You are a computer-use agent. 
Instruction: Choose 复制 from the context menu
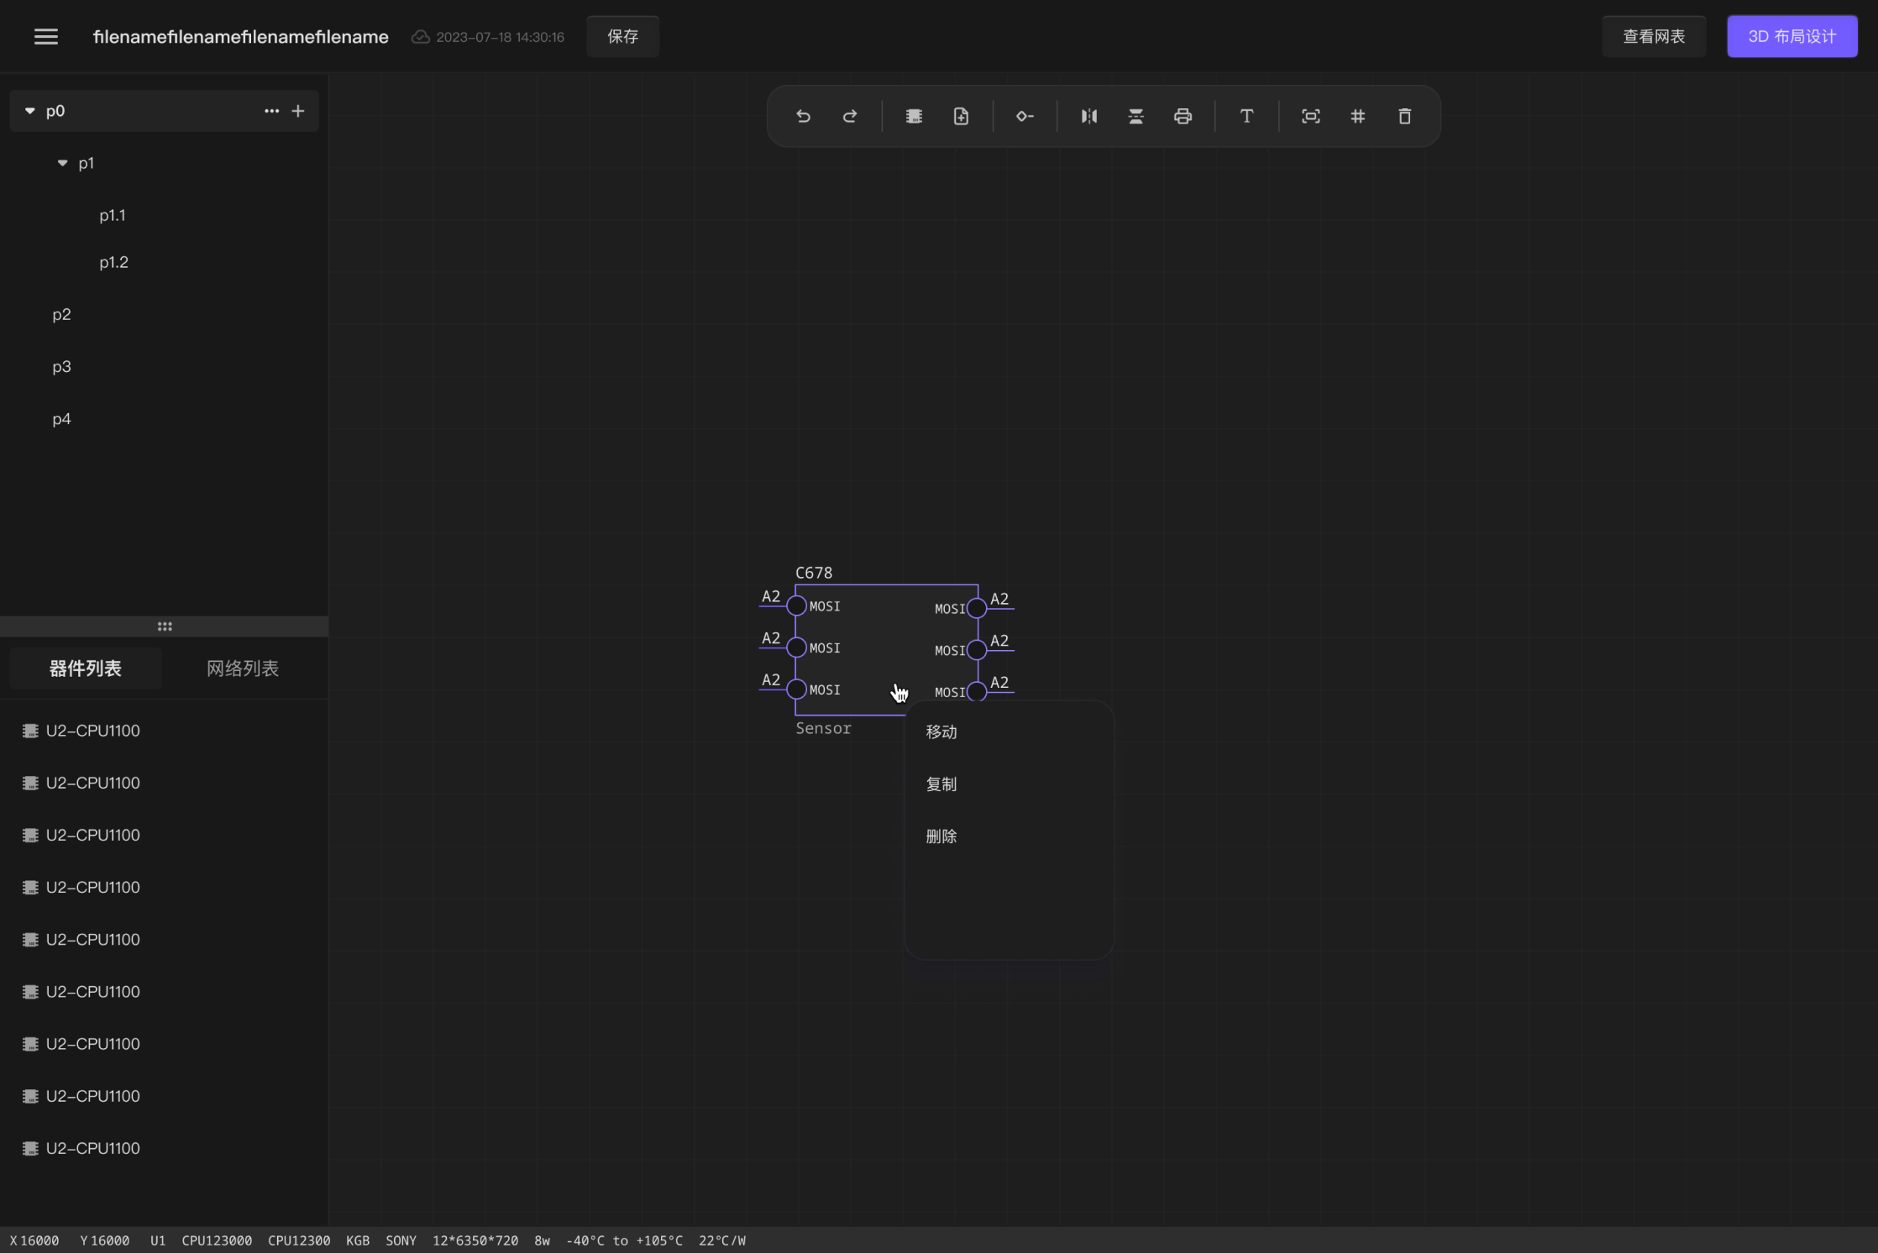[x=941, y=784]
